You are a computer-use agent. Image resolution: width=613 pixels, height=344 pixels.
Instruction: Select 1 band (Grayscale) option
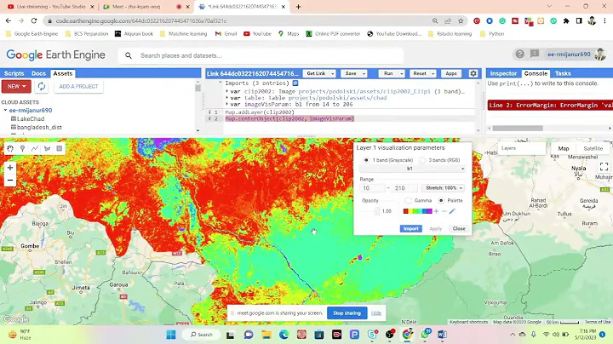tap(366, 160)
